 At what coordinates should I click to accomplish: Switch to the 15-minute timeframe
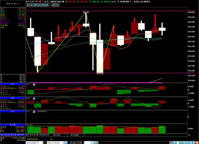coord(39,5)
